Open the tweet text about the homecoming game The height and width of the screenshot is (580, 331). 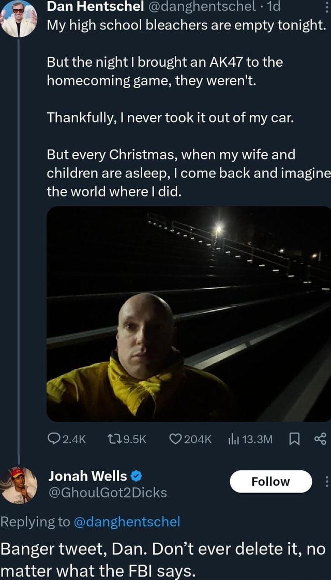coord(165,71)
